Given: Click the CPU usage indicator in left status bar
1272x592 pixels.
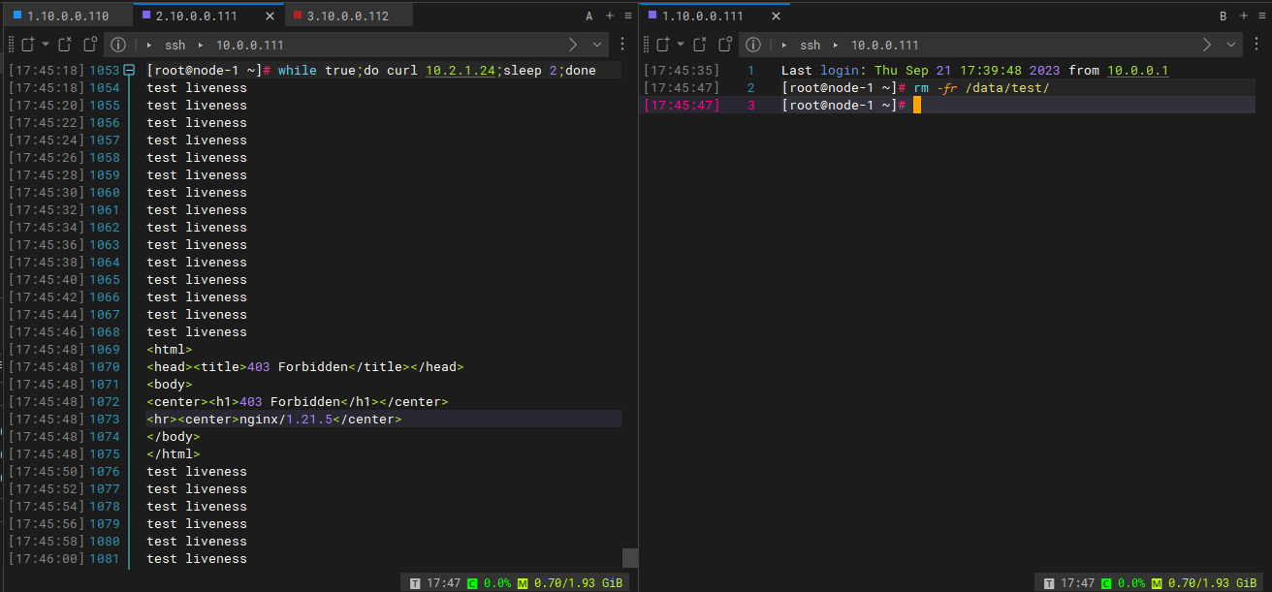Looking at the screenshot, I should [x=489, y=583].
